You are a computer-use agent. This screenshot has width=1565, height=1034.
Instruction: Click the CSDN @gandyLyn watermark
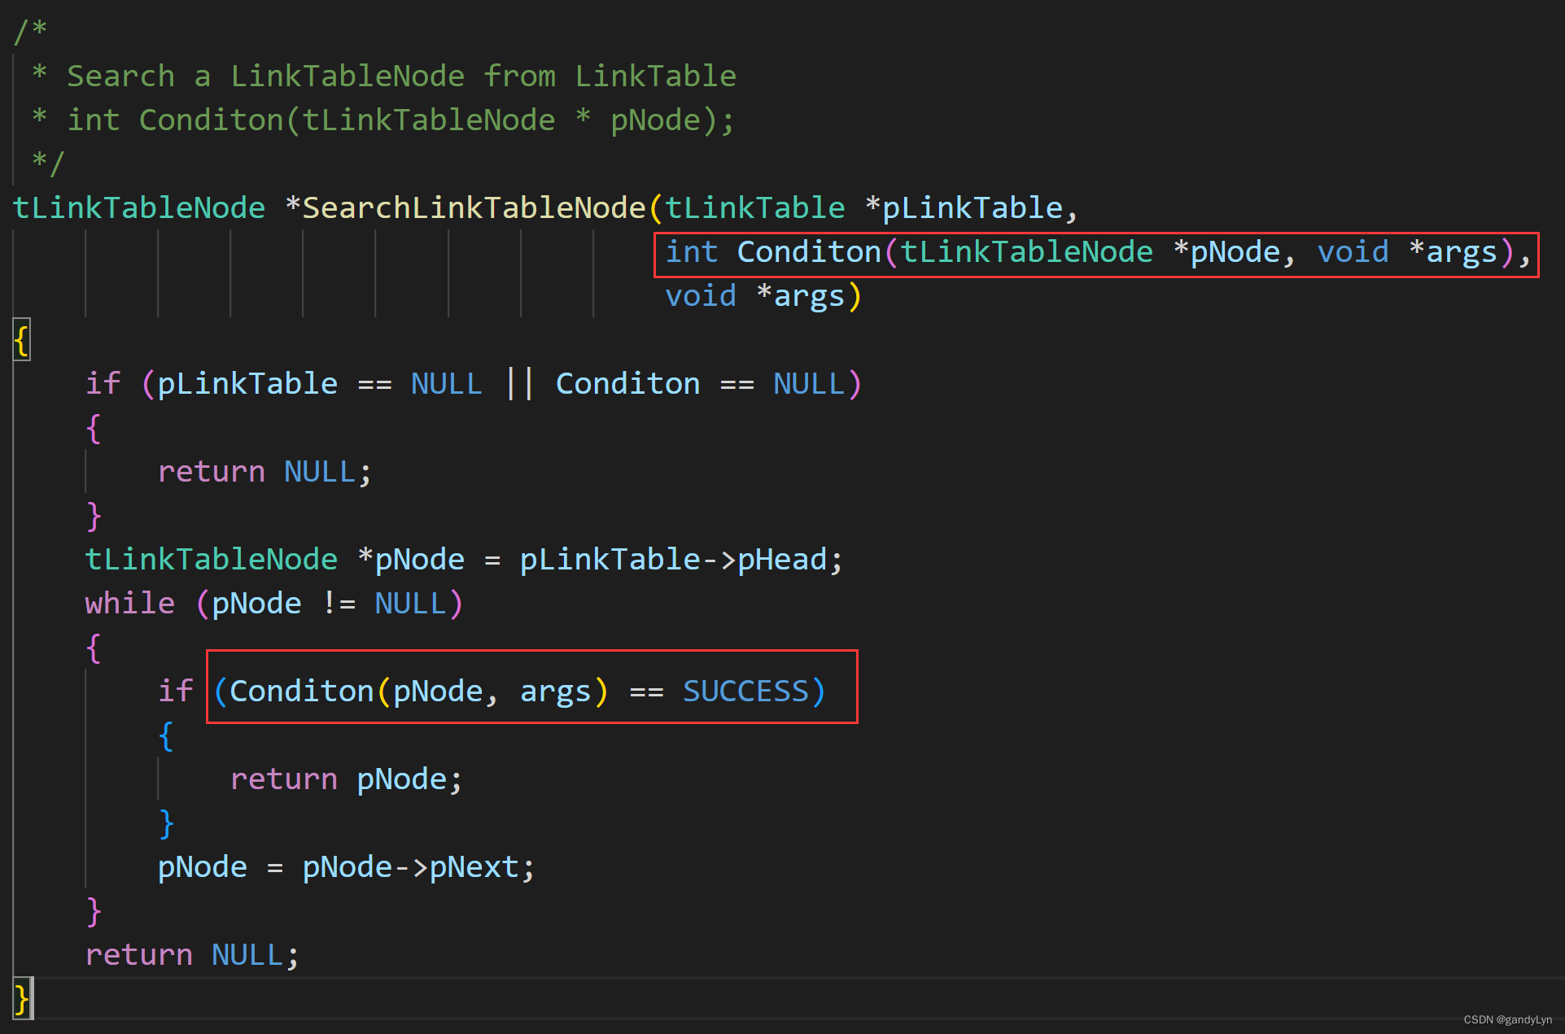[x=1506, y=1019]
